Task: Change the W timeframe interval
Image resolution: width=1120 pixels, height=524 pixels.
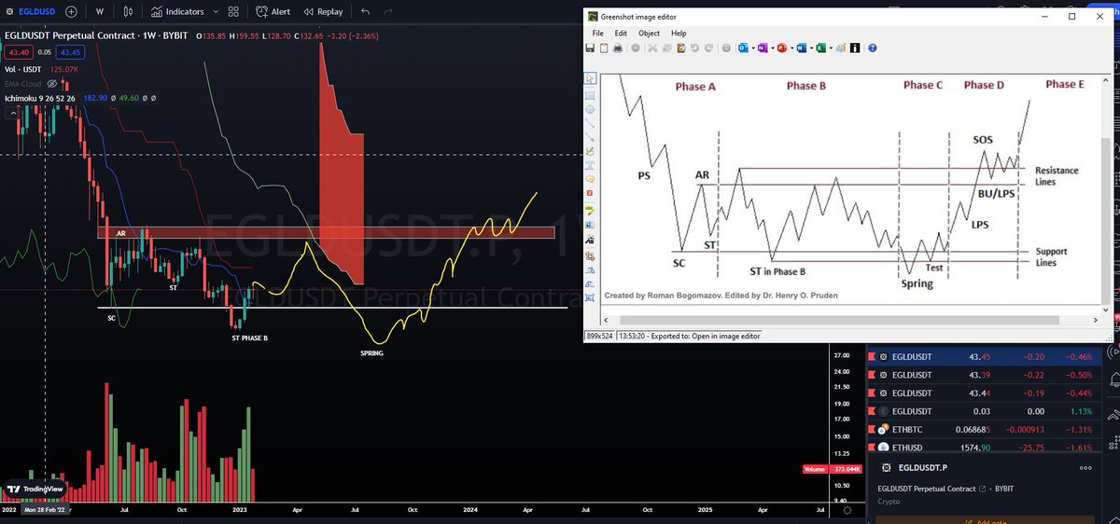Action: coord(100,12)
